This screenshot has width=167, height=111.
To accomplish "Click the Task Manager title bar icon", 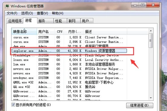I will [7, 6].
